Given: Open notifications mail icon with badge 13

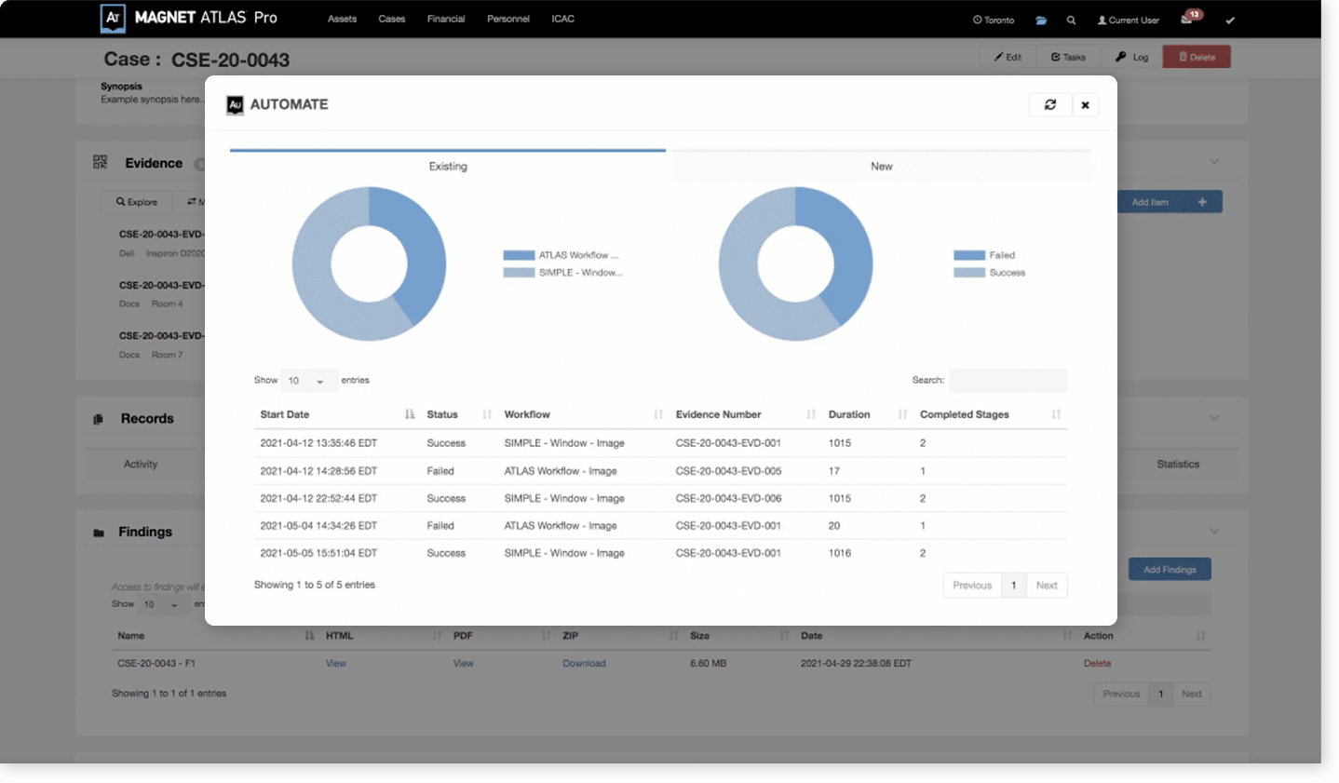Looking at the screenshot, I should 1190,18.
